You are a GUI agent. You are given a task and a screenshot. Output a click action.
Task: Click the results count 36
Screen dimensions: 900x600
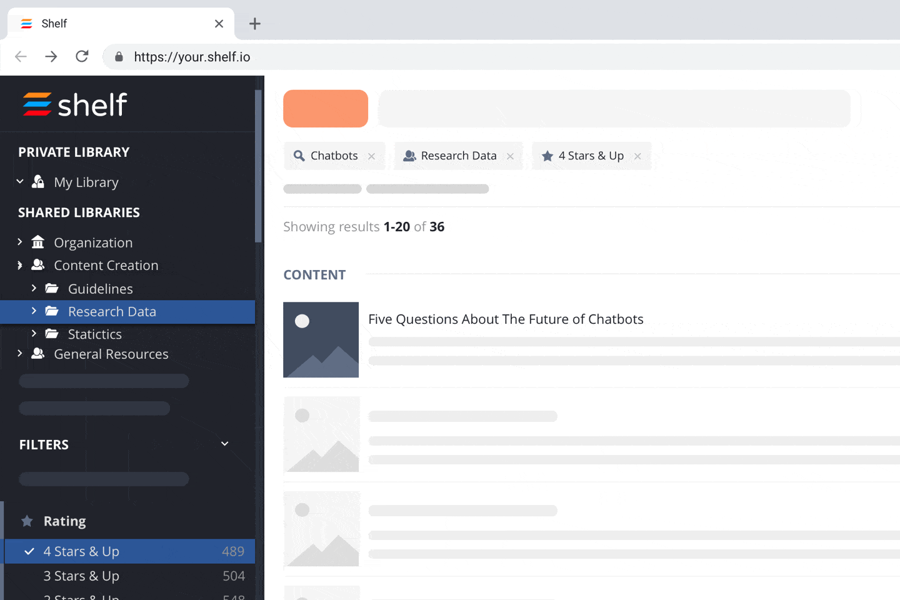(437, 227)
